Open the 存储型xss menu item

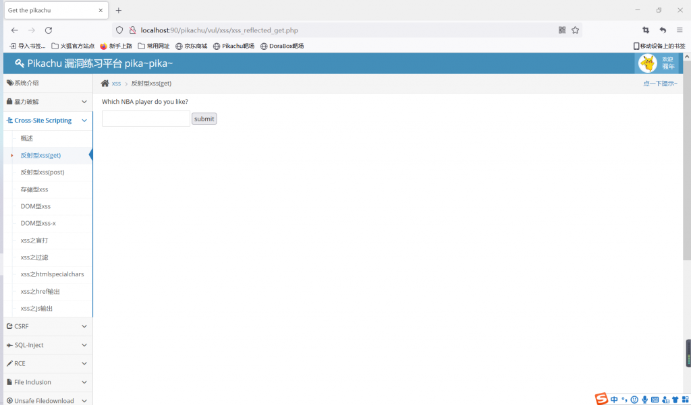34,189
